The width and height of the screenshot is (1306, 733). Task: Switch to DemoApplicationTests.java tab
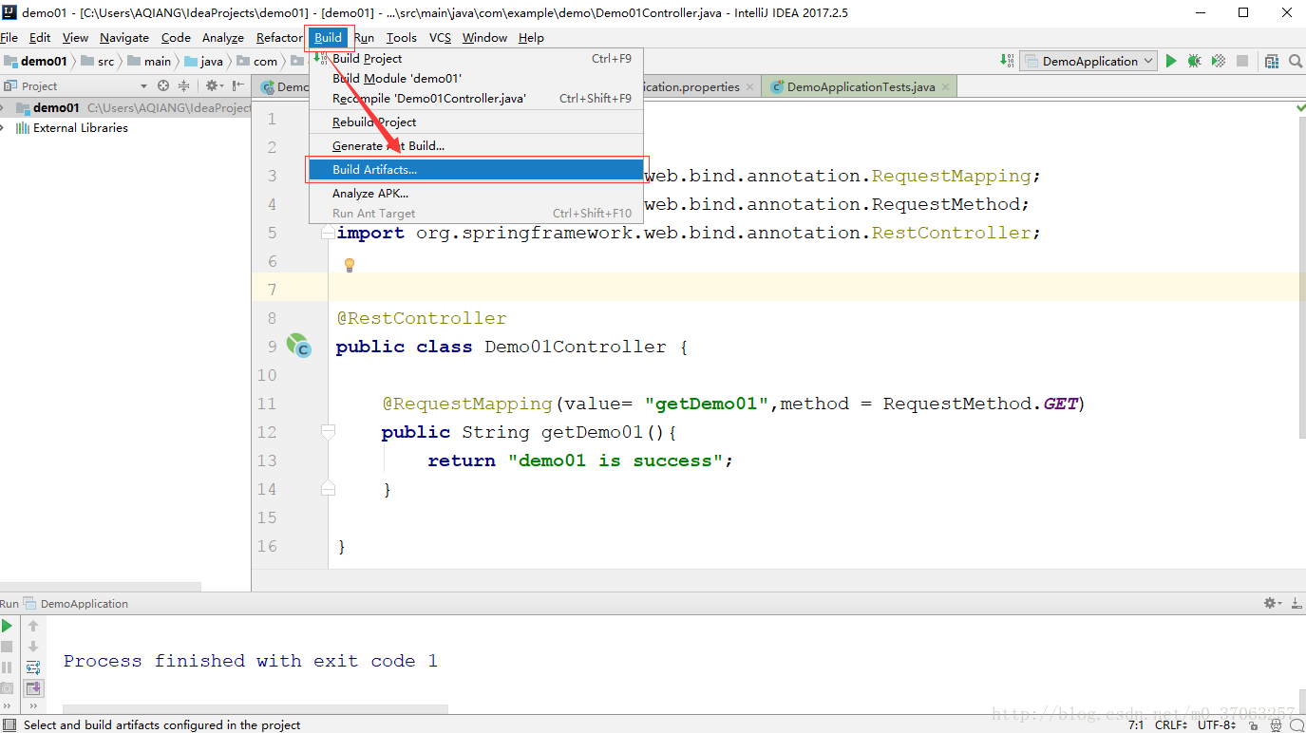860,86
